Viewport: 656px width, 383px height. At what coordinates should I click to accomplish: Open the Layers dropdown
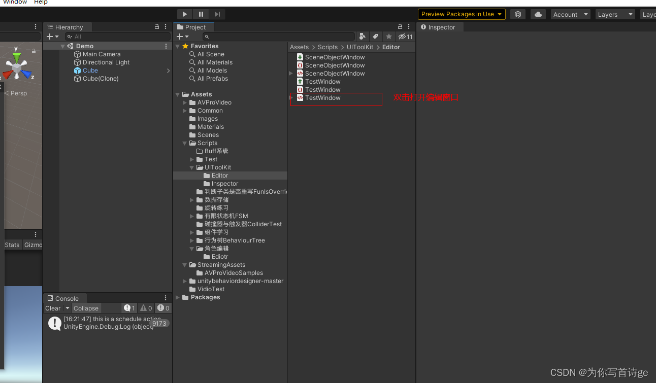[615, 14]
